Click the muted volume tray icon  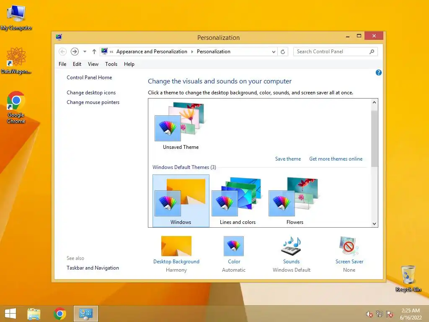click(x=370, y=314)
